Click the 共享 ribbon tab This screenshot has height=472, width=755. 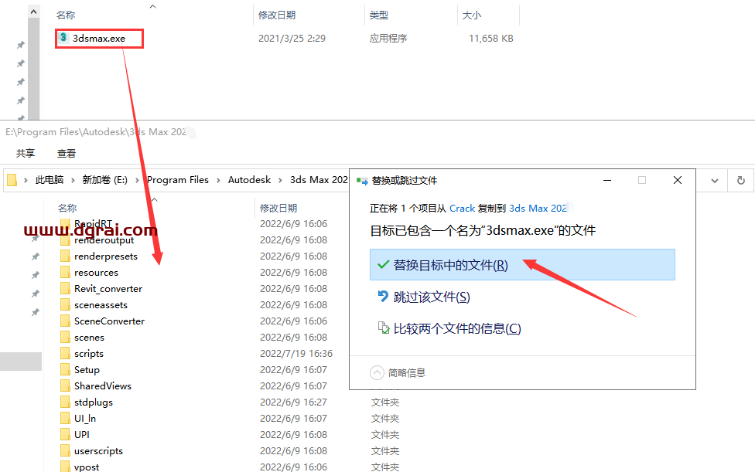pos(26,153)
